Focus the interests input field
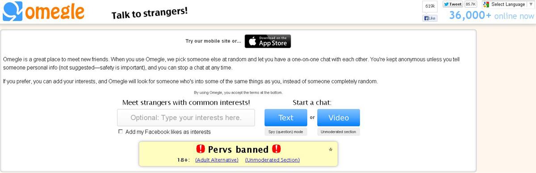The image size is (536, 173). point(186,118)
